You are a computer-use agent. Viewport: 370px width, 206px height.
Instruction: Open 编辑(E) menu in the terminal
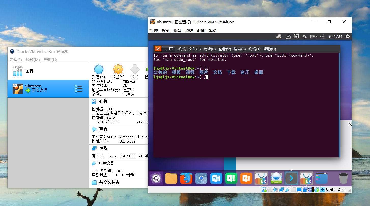209,49
